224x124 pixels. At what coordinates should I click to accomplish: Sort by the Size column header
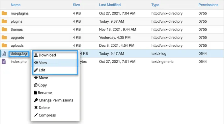coord(76,5)
